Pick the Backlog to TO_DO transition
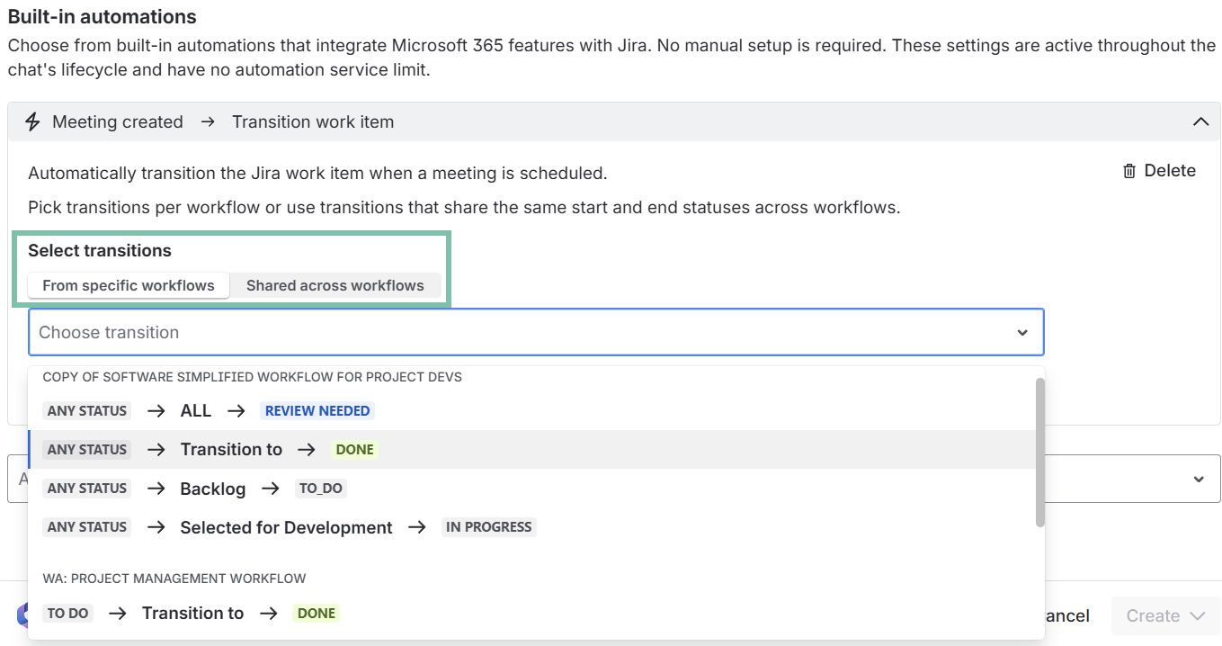1222x646 pixels. click(212, 489)
